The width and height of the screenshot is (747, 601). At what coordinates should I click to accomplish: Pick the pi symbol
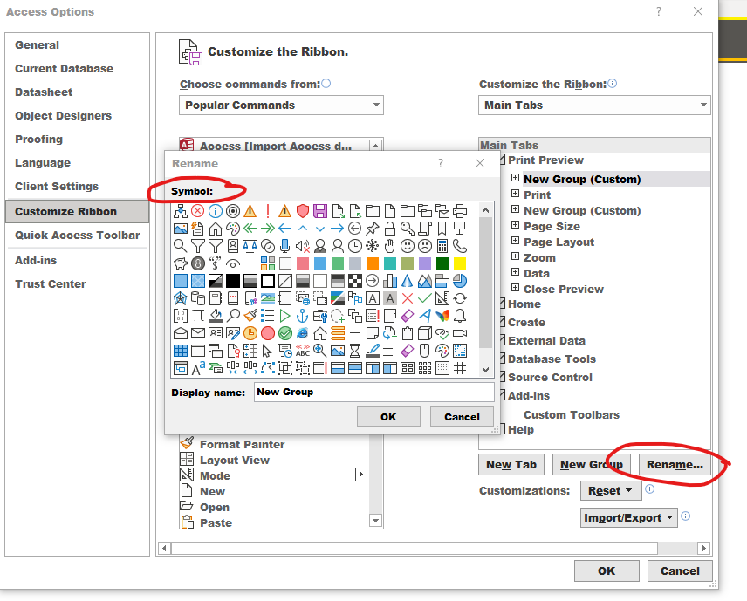[x=198, y=316]
